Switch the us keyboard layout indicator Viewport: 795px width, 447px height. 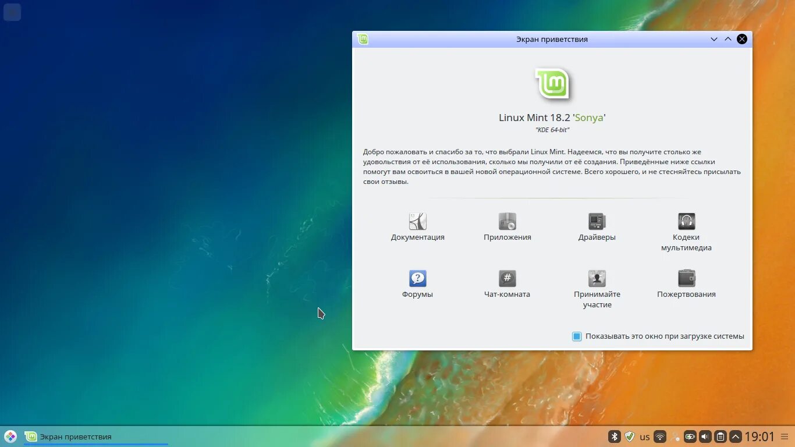click(645, 437)
